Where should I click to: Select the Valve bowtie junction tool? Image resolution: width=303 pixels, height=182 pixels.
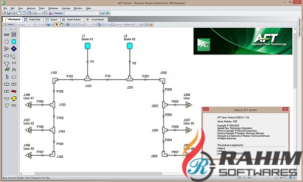tap(14, 63)
